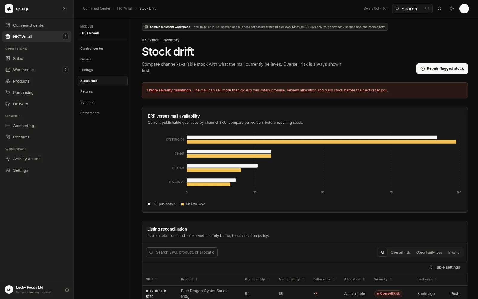Screen dimensions: 478x299
Task: Click the Warehouse icon in sidebar
Action: coord(8,70)
